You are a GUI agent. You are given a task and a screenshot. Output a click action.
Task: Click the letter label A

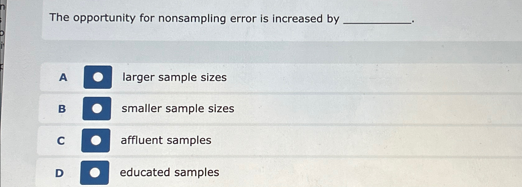(x=63, y=78)
